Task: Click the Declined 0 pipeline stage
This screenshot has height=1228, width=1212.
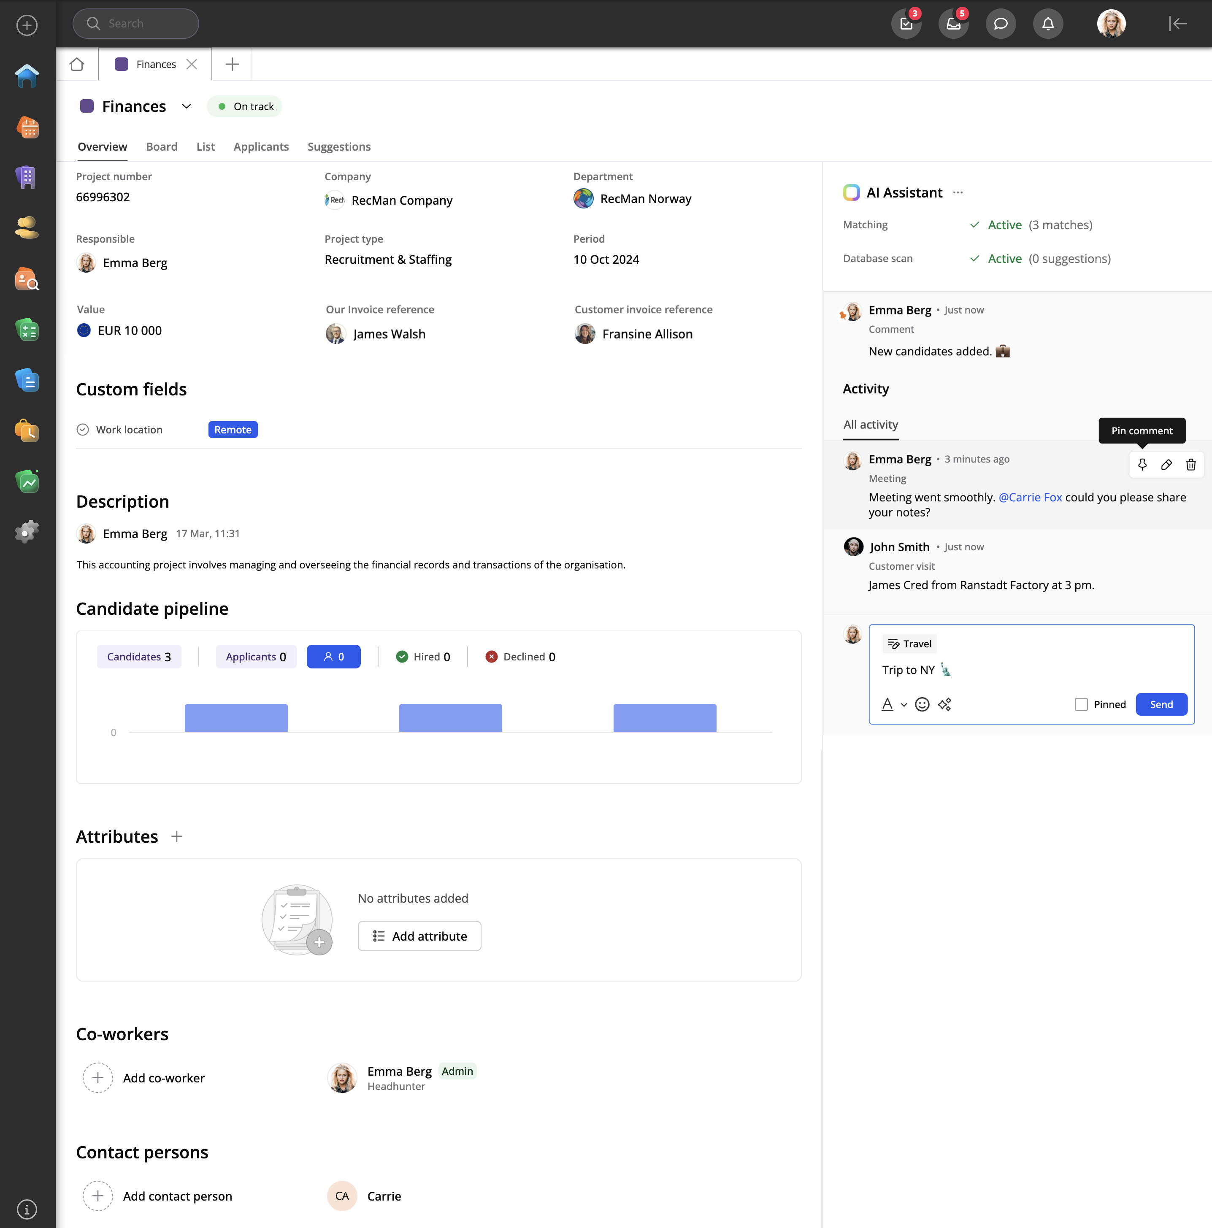Action: point(520,657)
